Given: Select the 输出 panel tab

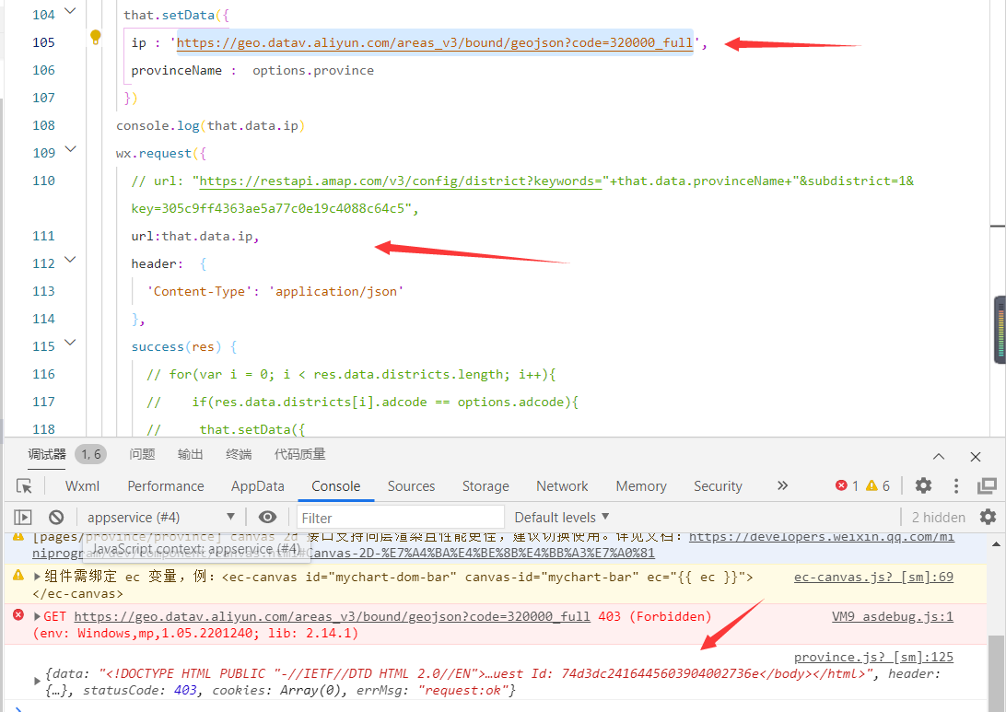Looking at the screenshot, I should [x=190, y=454].
